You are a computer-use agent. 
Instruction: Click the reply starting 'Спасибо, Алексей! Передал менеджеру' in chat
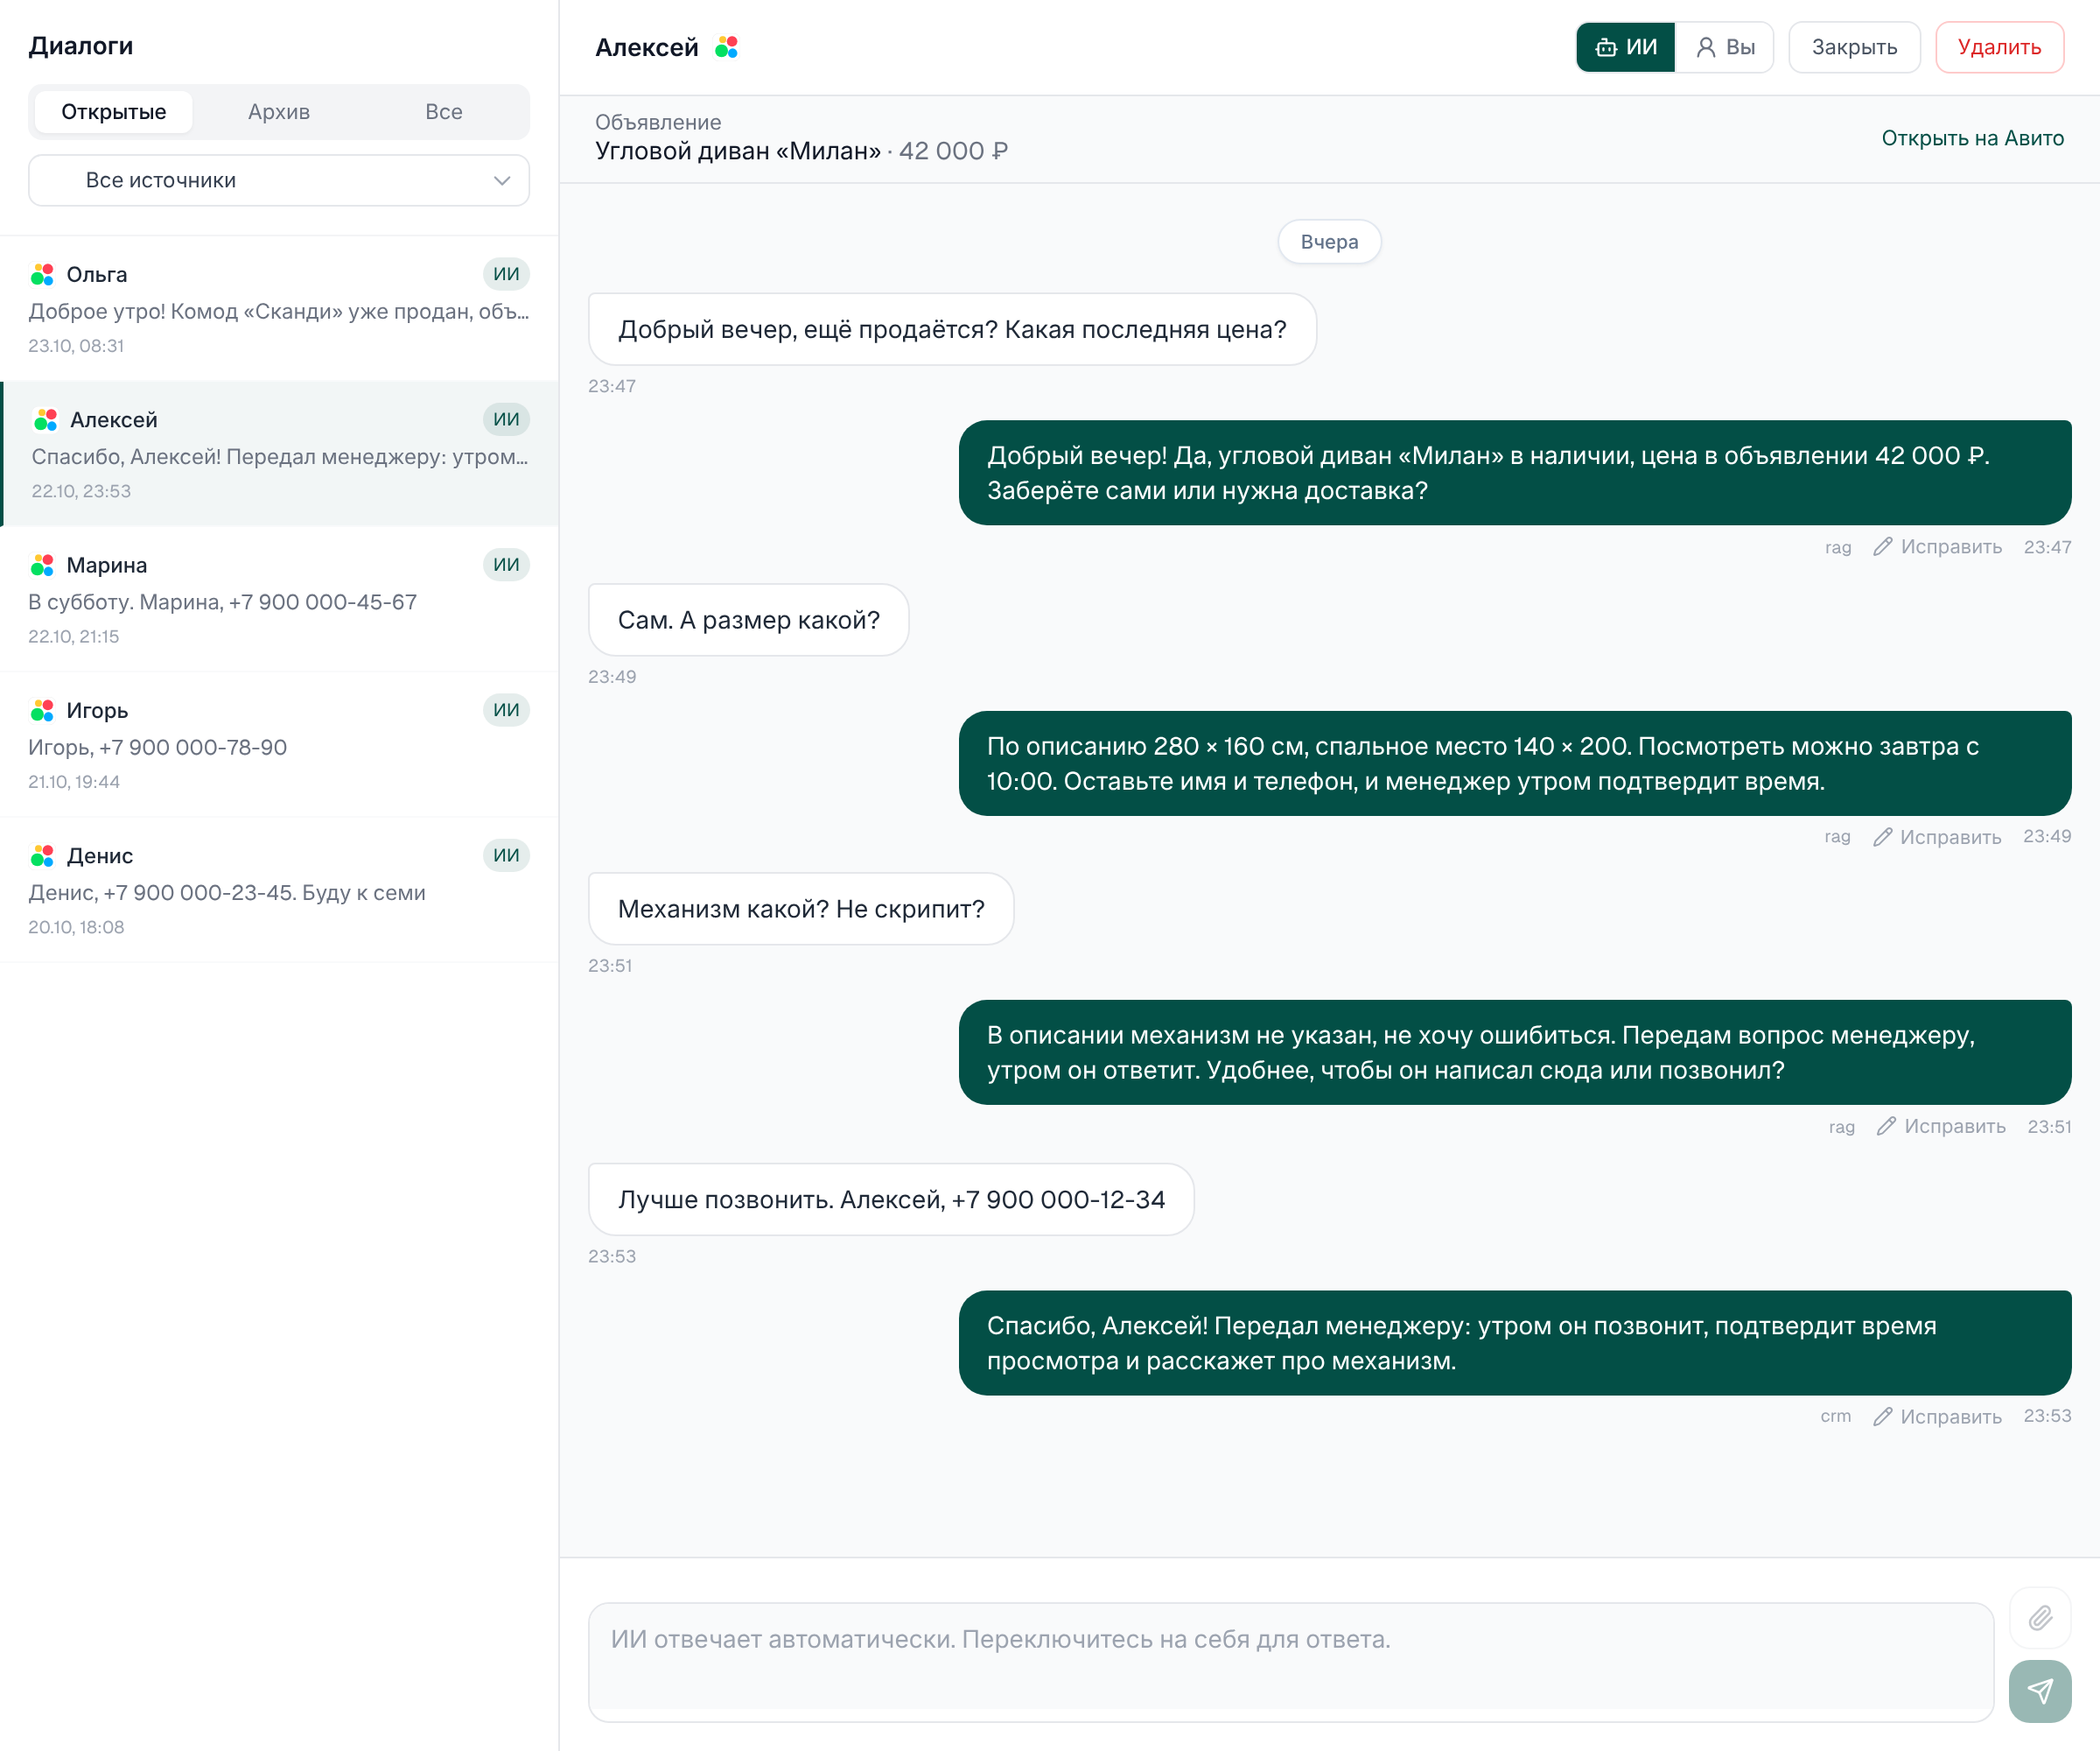click(1514, 1343)
